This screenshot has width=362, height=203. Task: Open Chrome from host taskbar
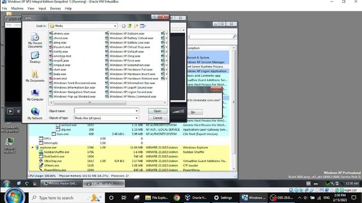coord(176,198)
